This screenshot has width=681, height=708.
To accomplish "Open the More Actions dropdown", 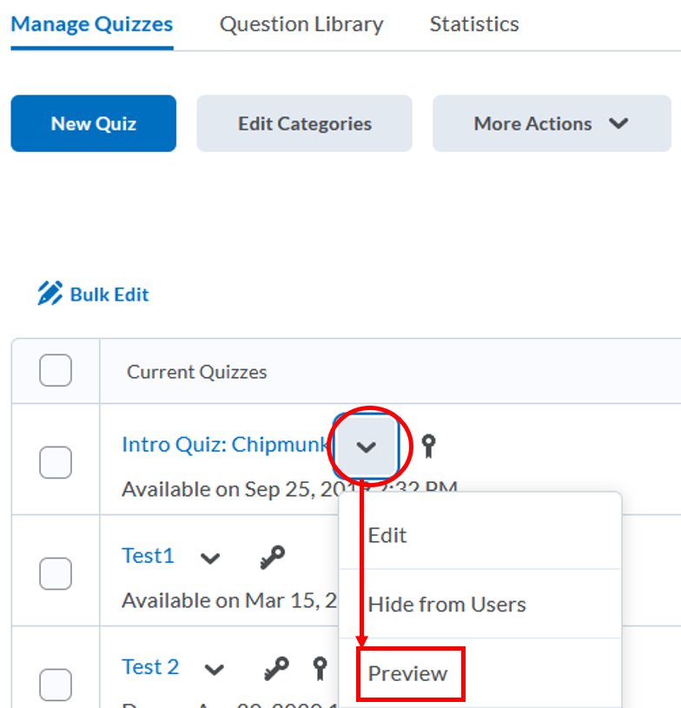I will click(x=552, y=123).
